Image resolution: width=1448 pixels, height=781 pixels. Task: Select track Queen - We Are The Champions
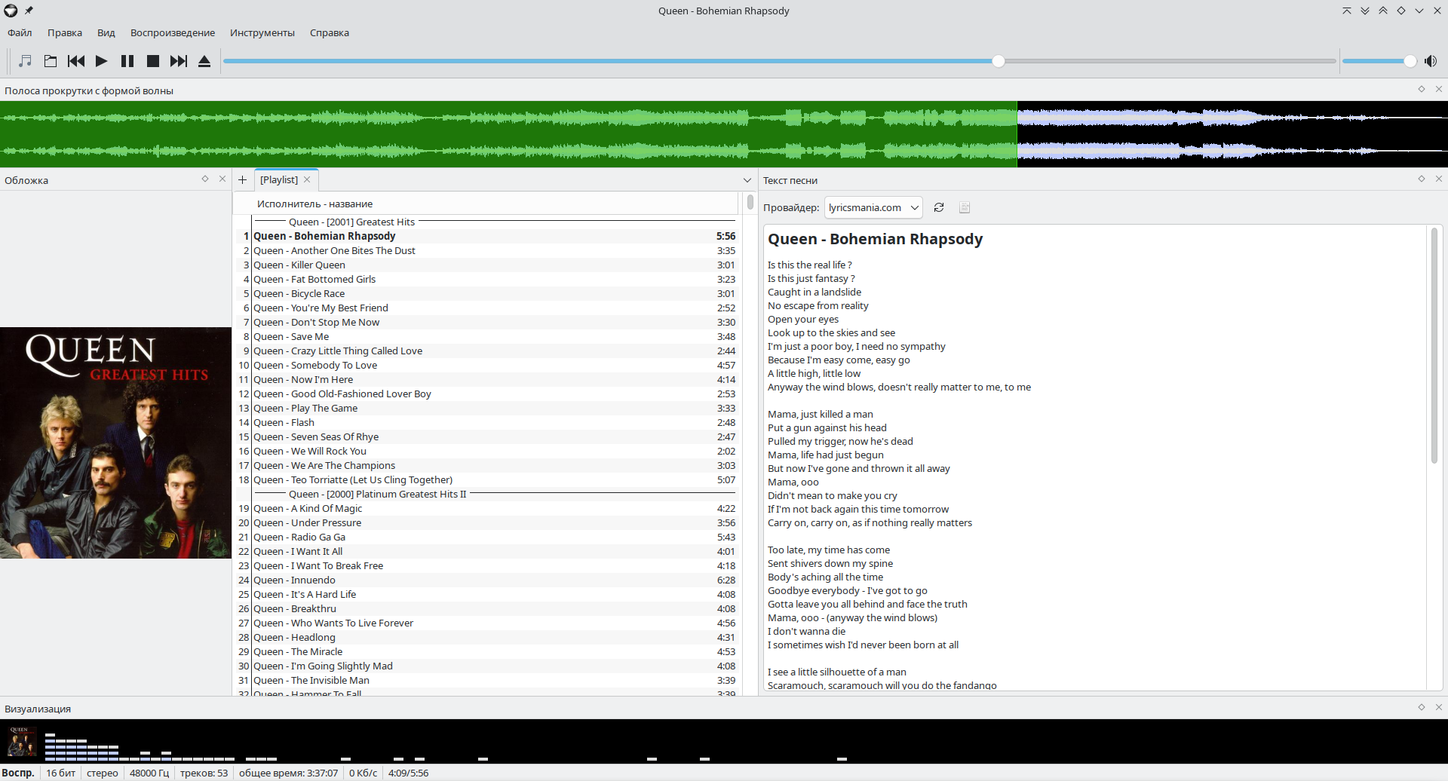pyautogui.click(x=486, y=465)
